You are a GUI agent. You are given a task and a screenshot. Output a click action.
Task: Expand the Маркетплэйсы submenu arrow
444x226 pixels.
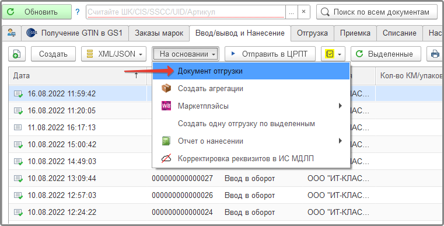click(x=340, y=106)
